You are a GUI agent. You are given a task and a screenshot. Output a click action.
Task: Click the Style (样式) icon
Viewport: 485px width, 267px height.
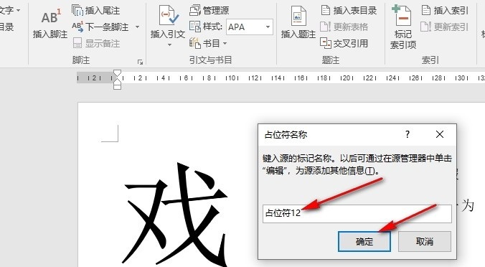195,27
